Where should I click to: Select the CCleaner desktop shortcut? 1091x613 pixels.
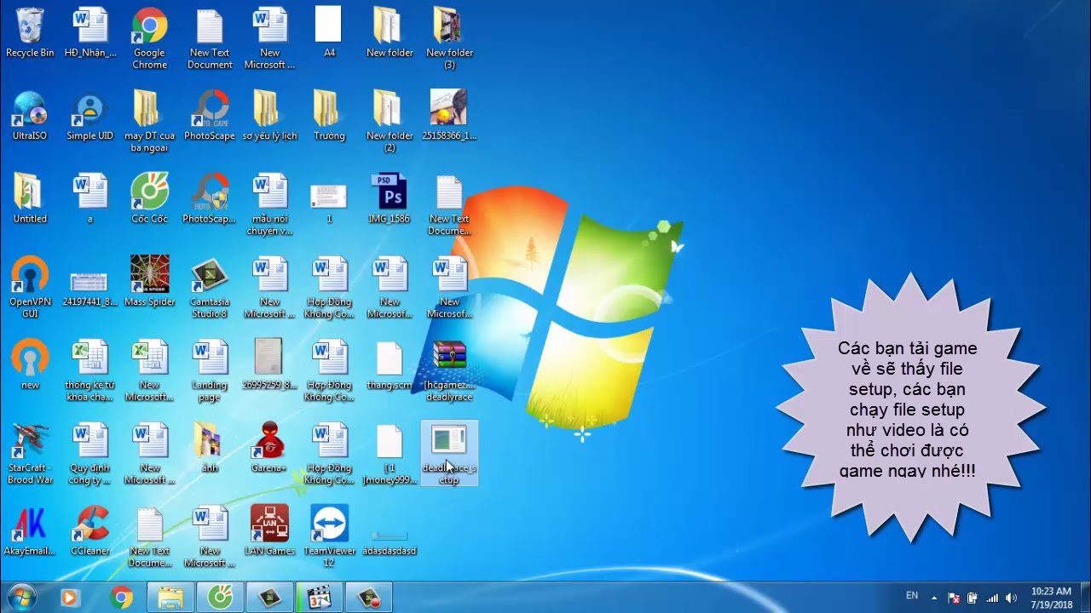pos(89,530)
